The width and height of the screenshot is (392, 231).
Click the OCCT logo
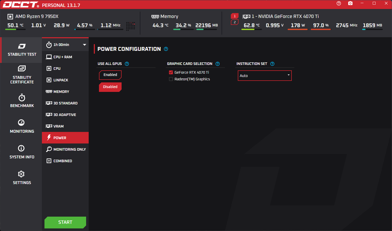coord(21,5)
